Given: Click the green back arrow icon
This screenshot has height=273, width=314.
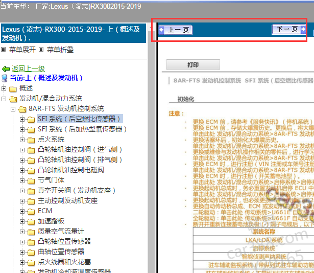Looking at the screenshot, I should pyautogui.click(x=6, y=69).
